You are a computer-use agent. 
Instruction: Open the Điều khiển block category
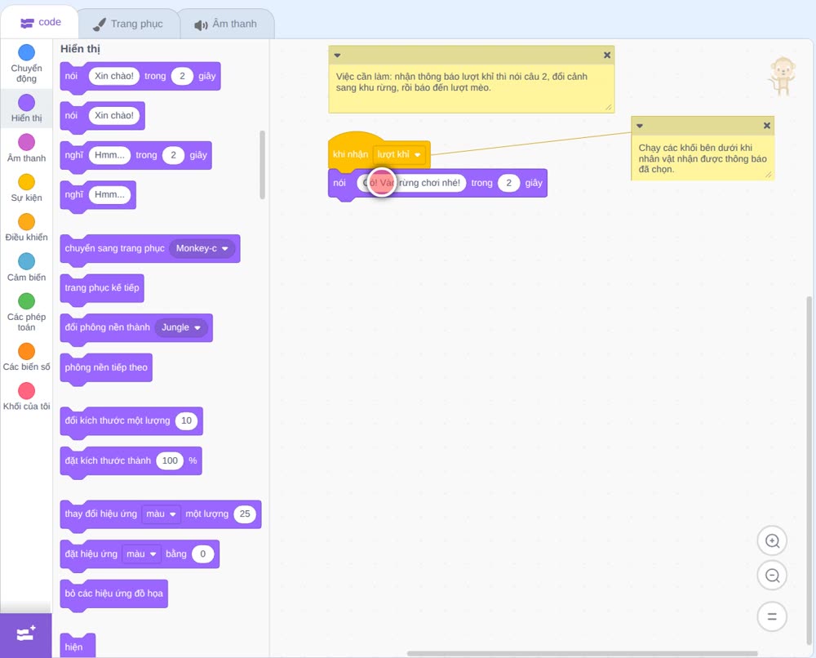pyautogui.click(x=27, y=228)
